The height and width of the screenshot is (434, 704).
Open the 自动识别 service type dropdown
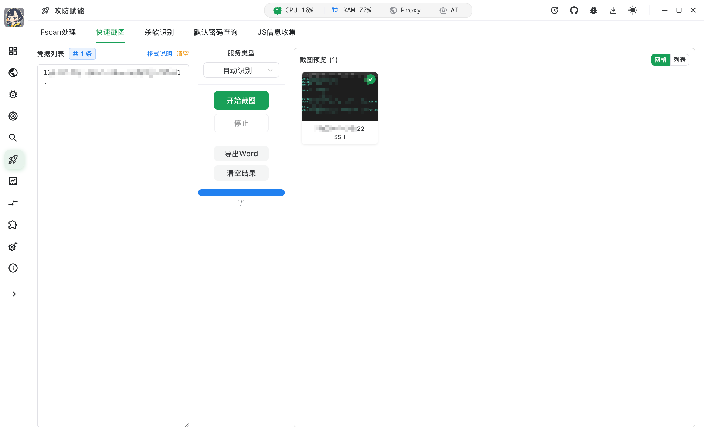pyautogui.click(x=241, y=70)
